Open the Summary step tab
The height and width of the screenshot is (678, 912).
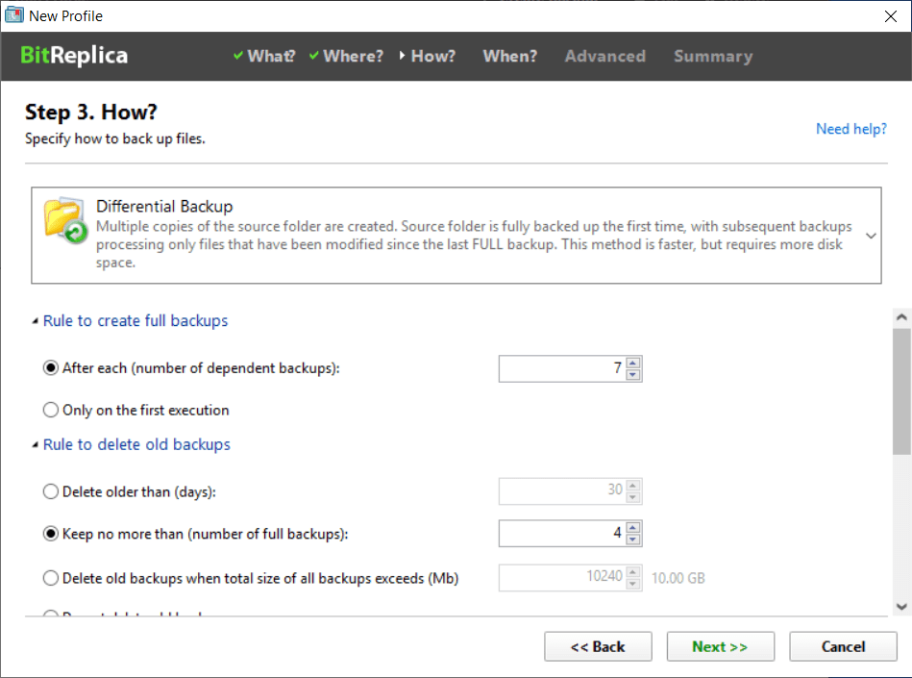713,56
